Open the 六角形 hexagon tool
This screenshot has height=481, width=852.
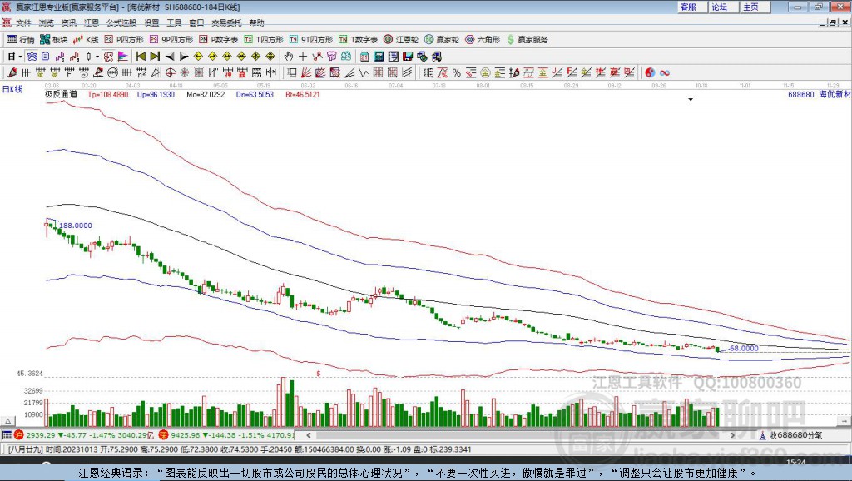(482, 40)
